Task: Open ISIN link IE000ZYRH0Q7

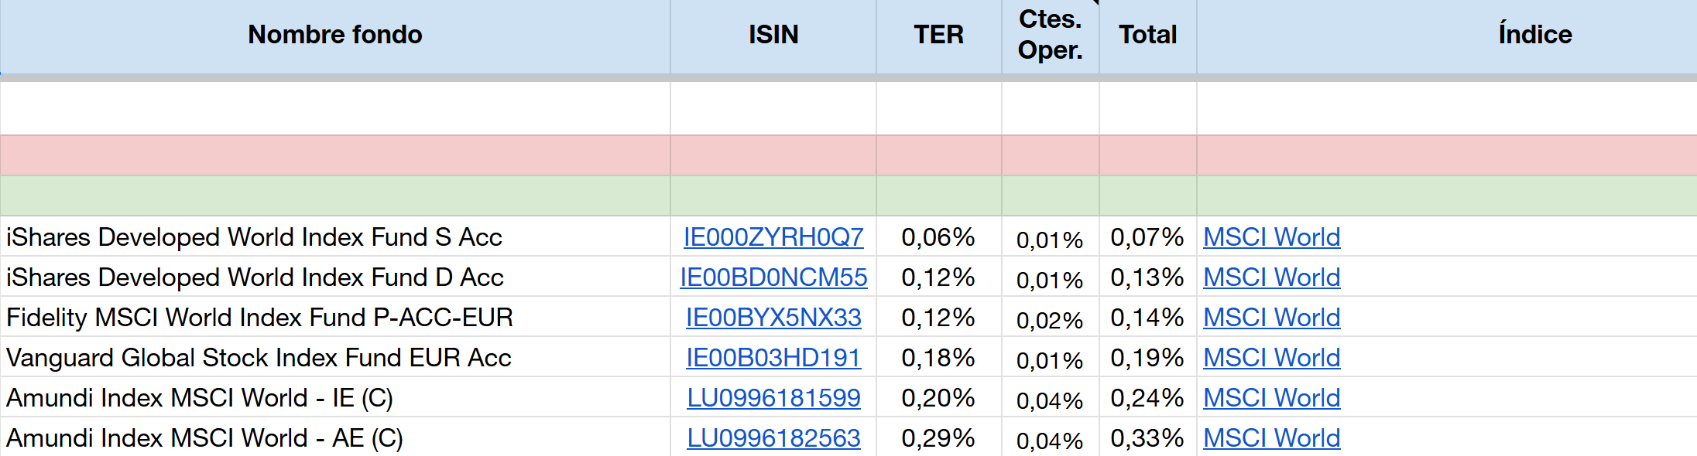Action: click(x=773, y=237)
